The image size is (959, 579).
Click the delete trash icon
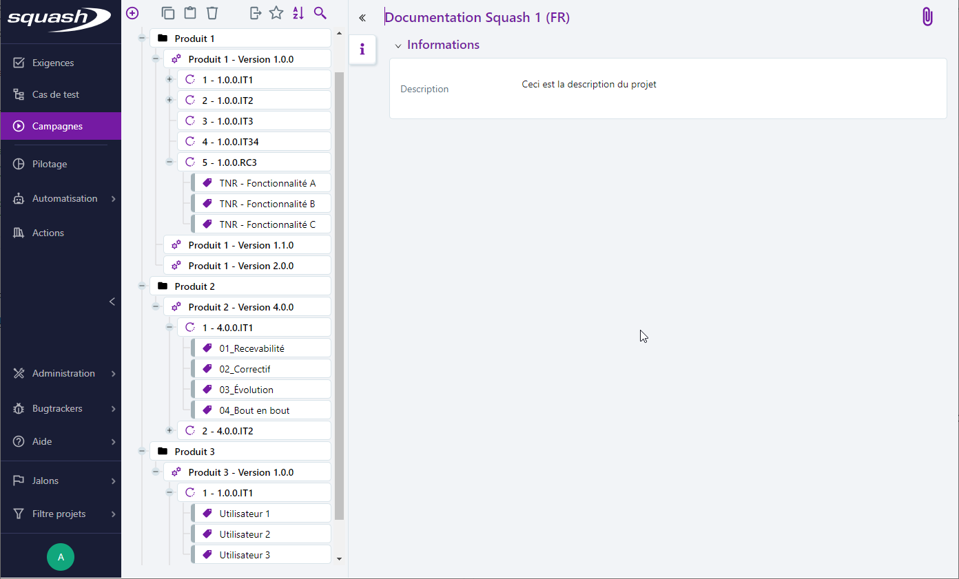click(212, 13)
